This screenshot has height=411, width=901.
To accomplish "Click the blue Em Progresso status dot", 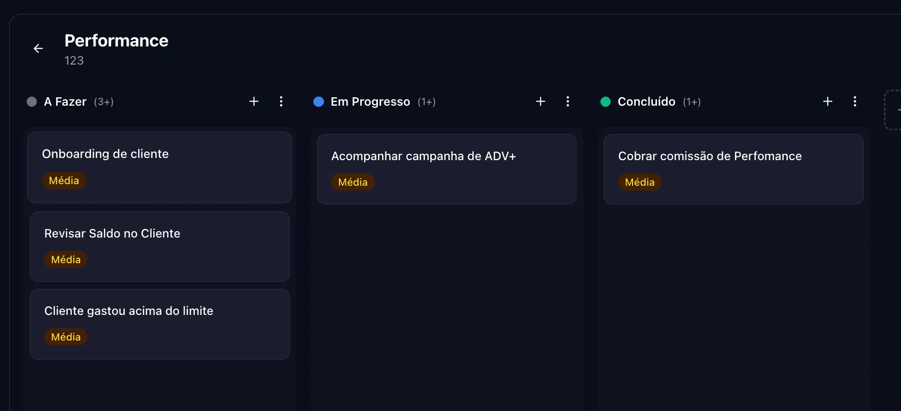I will (319, 102).
